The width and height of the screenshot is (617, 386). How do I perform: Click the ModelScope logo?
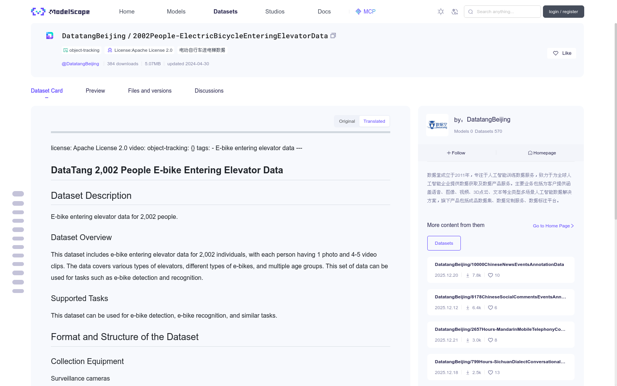(60, 12)
